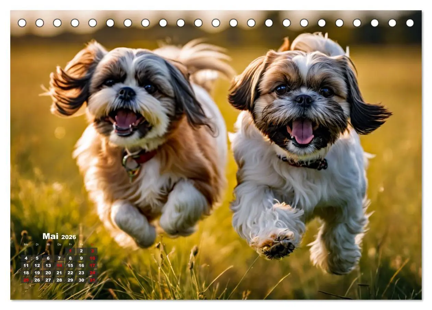Select the red holiday date 14
Image resolution: width=432 pixels, height=310 pixels.
pyautogui.click(x=59, y=265)
